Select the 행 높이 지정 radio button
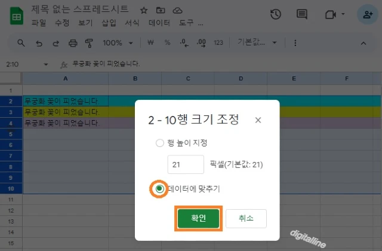This screenshot has height=251, width=382. [160, 143]
